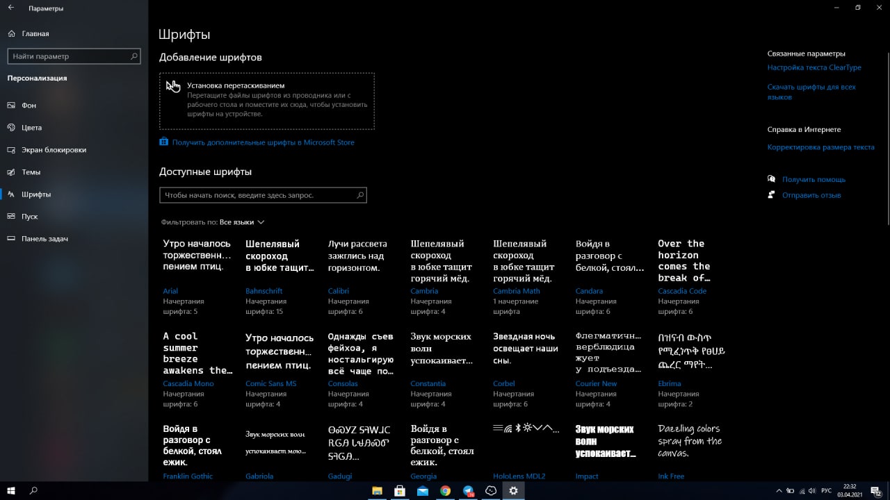Screen dimensions: 890x500
Task: Open the Arial font card
Action: click(x=197, y=276)
